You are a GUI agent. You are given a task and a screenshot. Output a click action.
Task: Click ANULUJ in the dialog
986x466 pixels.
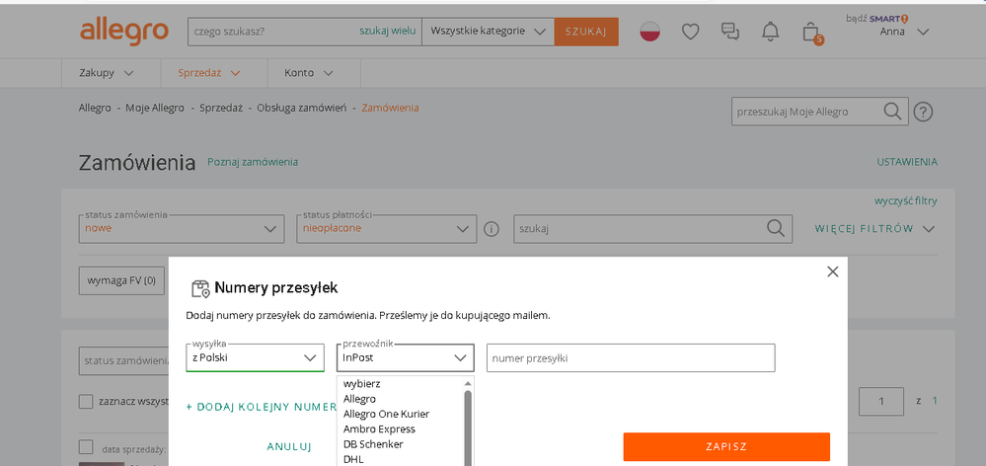[289, 447]
